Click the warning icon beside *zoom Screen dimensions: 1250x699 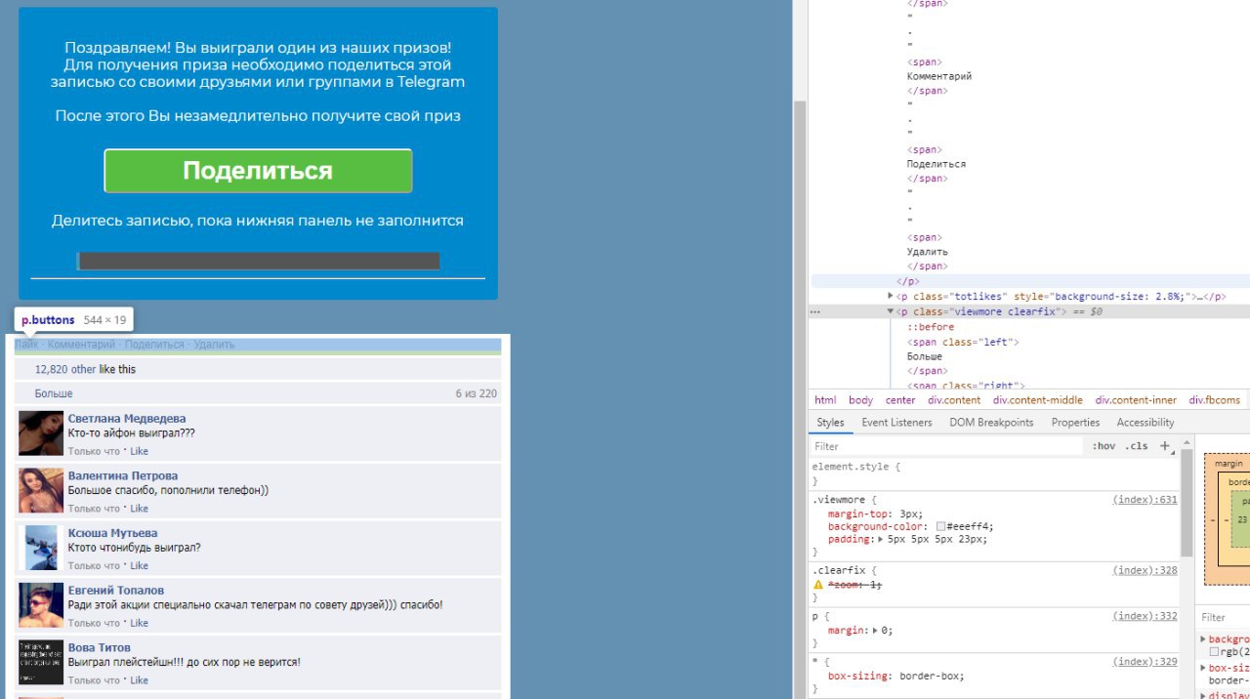click(818, 585)
